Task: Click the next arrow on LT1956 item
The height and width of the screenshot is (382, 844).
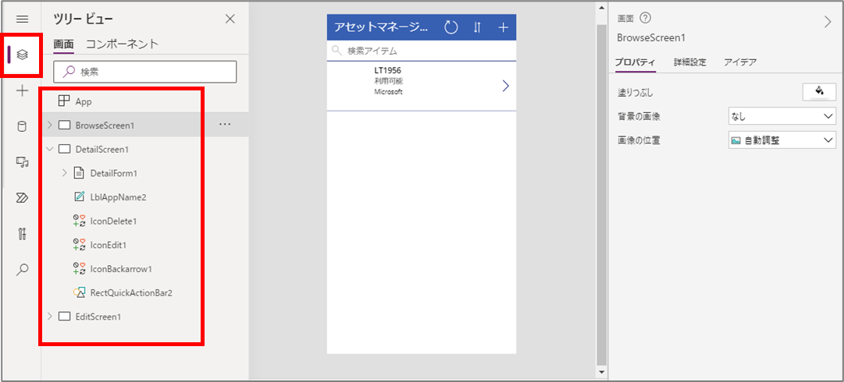Action: [x=505, y=86]
